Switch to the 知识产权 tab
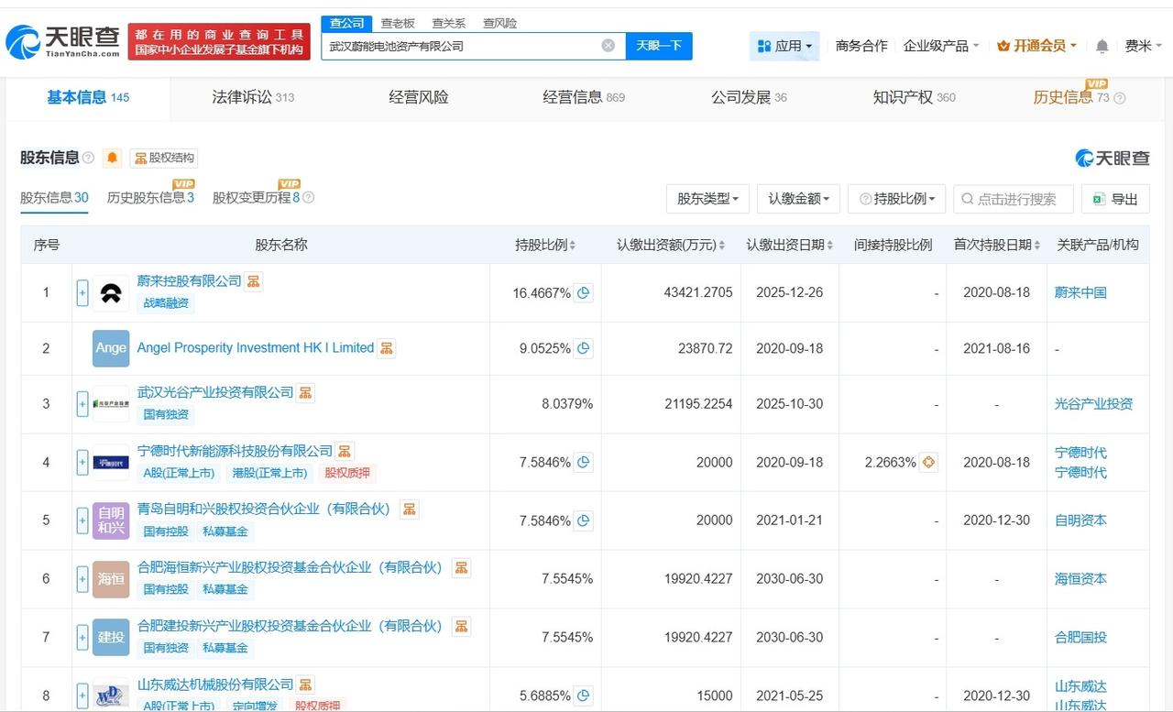 pos(913,97)
